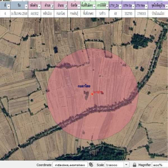The height and width of the screenshot is (168, 168).
Task: Click the extents toggle icon beside Coordinate
Action: tap(91, 165)
